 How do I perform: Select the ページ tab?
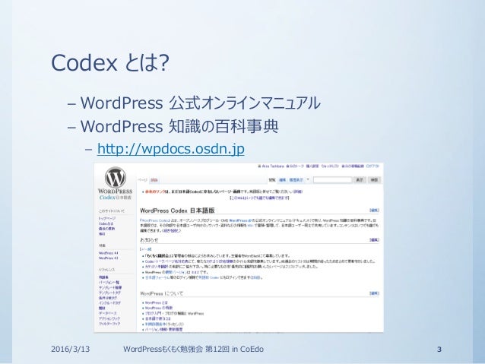coord(143,180)
